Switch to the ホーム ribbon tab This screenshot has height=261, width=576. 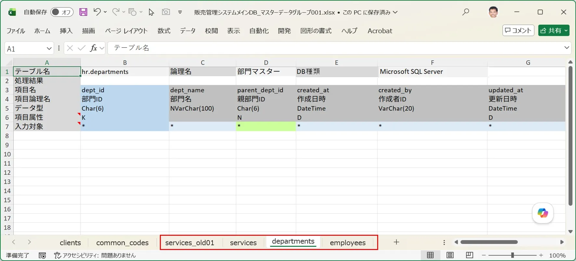tap(42, 31)
